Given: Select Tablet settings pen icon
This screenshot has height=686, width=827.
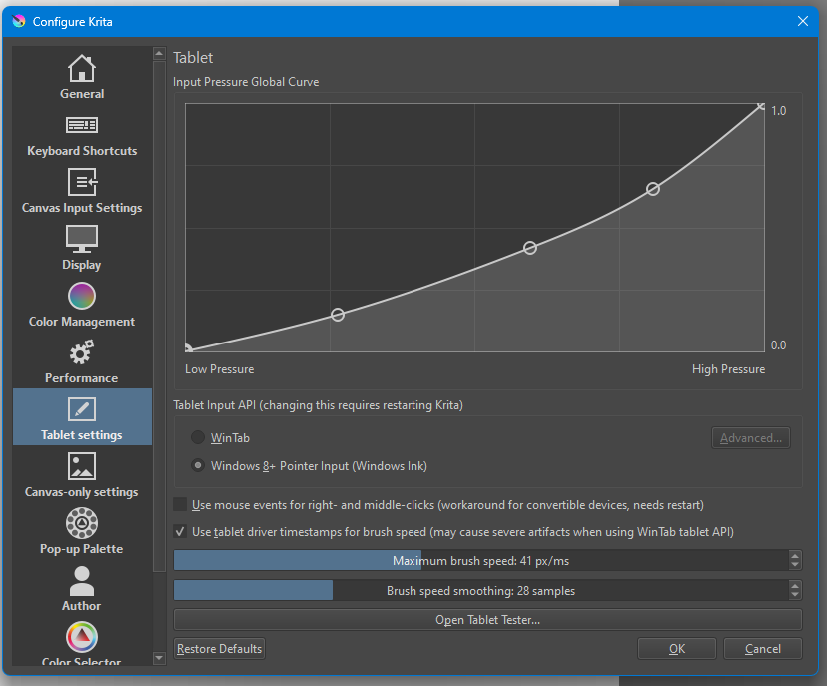Looking at the screenshot, I should (82, 409).
